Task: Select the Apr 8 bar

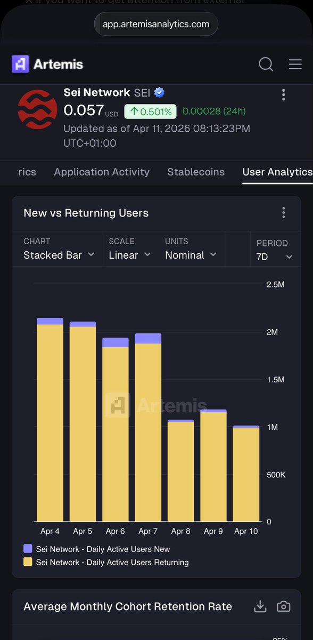Action: coord(181,470)
